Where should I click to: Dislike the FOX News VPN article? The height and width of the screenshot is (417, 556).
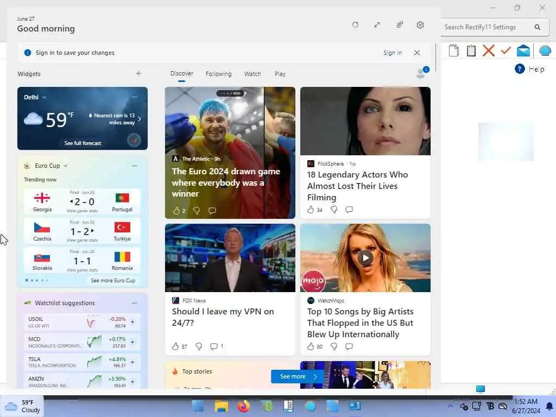point(199,346)
